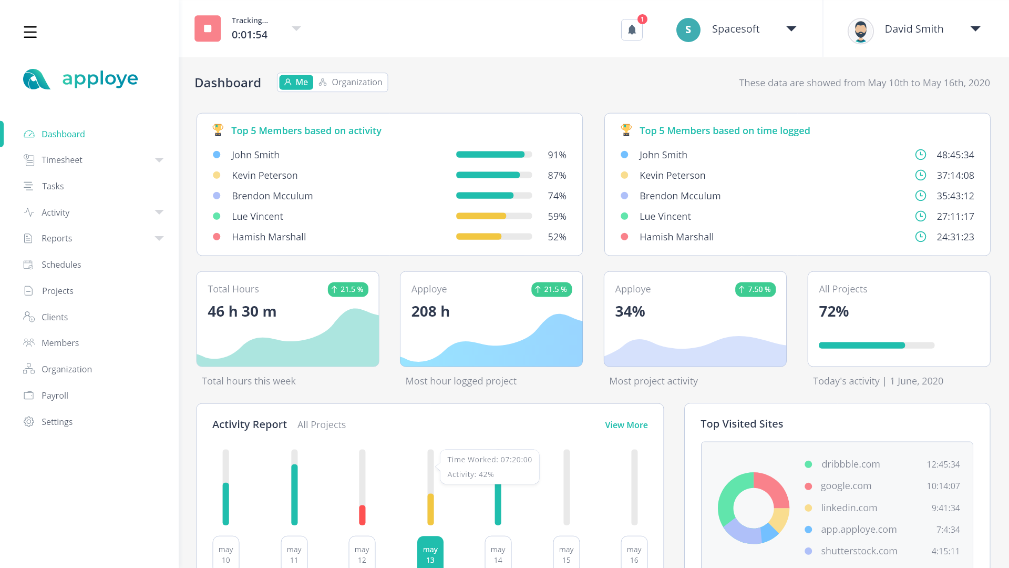Click the Timesheet icon in sidebar

(x=28, y=160)
